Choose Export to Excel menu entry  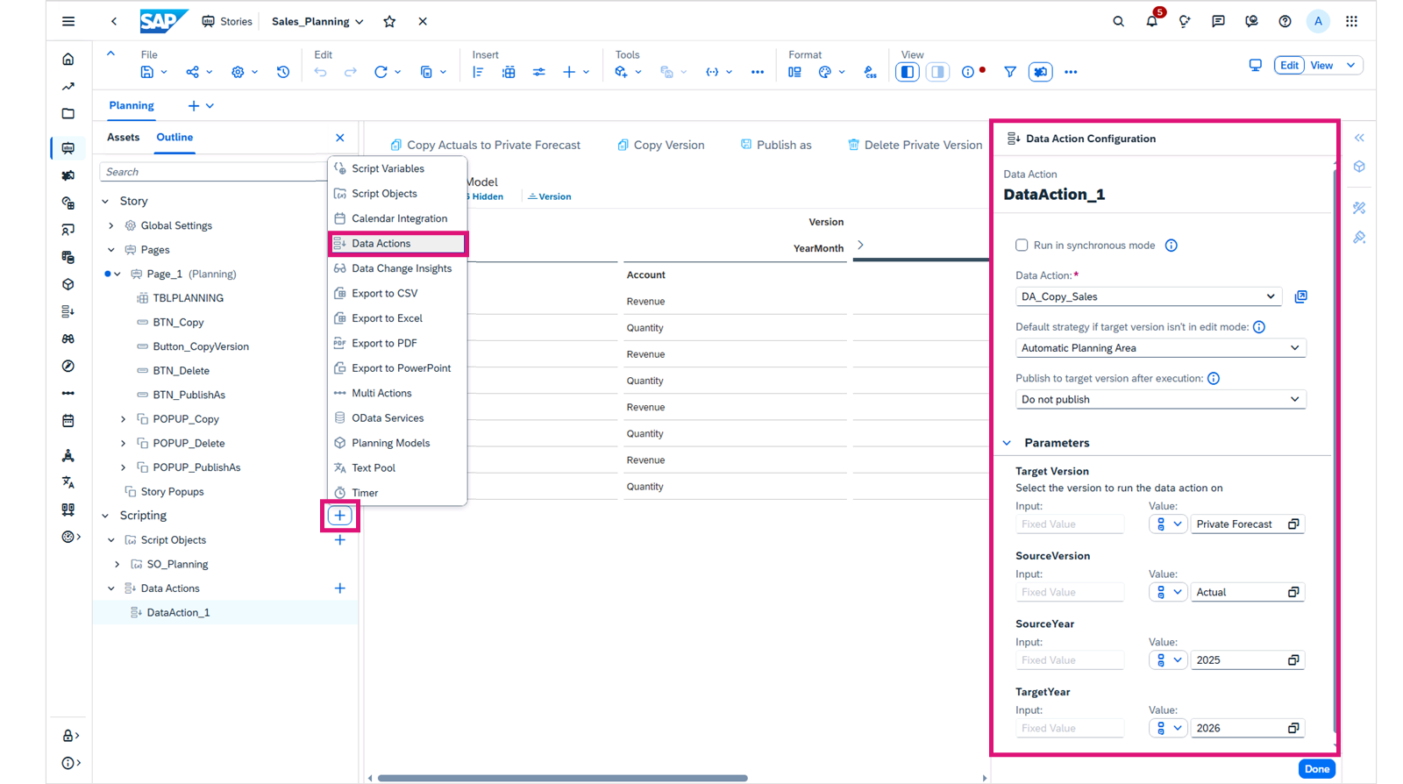(398, 318)
